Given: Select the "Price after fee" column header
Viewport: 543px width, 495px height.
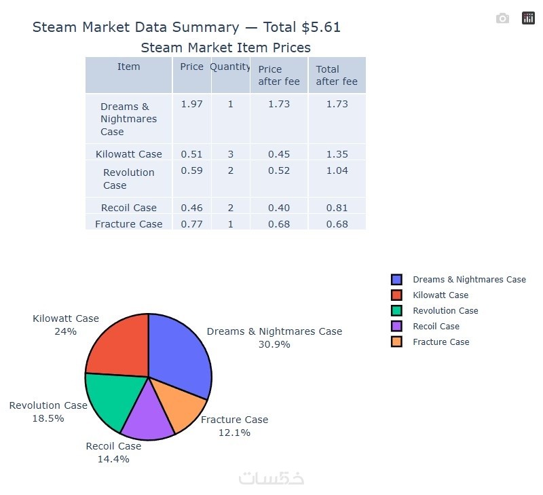Looking at the screenshot, I should coord(279,75).
